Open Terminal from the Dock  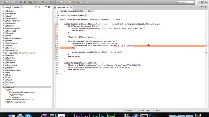click(144, 116)
